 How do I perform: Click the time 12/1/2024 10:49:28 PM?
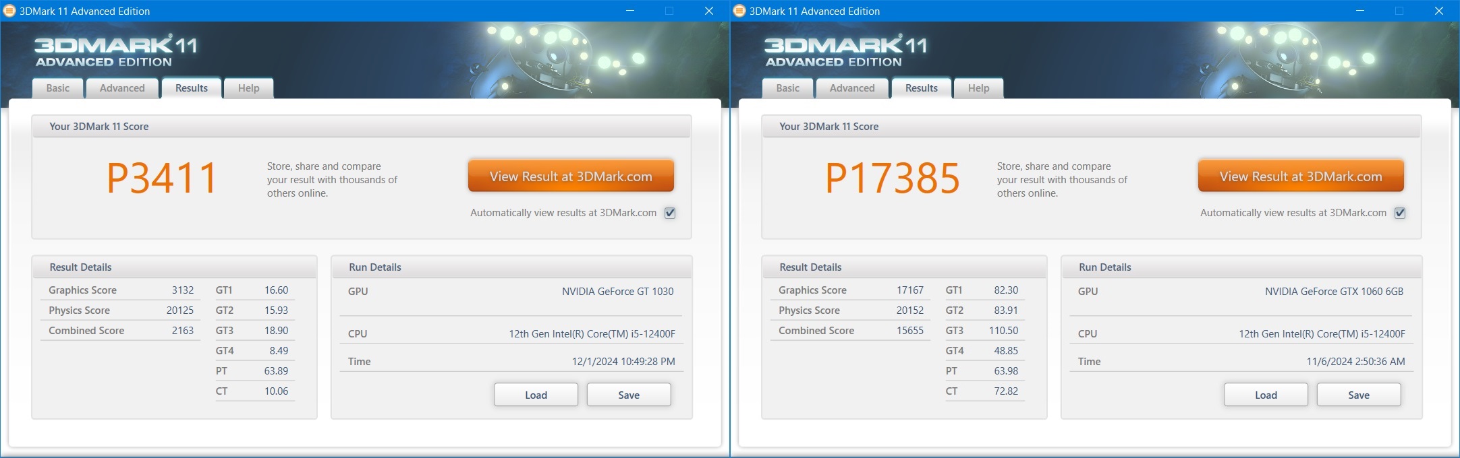pyautogui.click(x=623, y=362)
